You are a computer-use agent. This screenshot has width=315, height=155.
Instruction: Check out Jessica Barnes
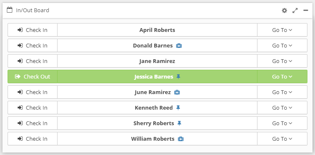32,76
